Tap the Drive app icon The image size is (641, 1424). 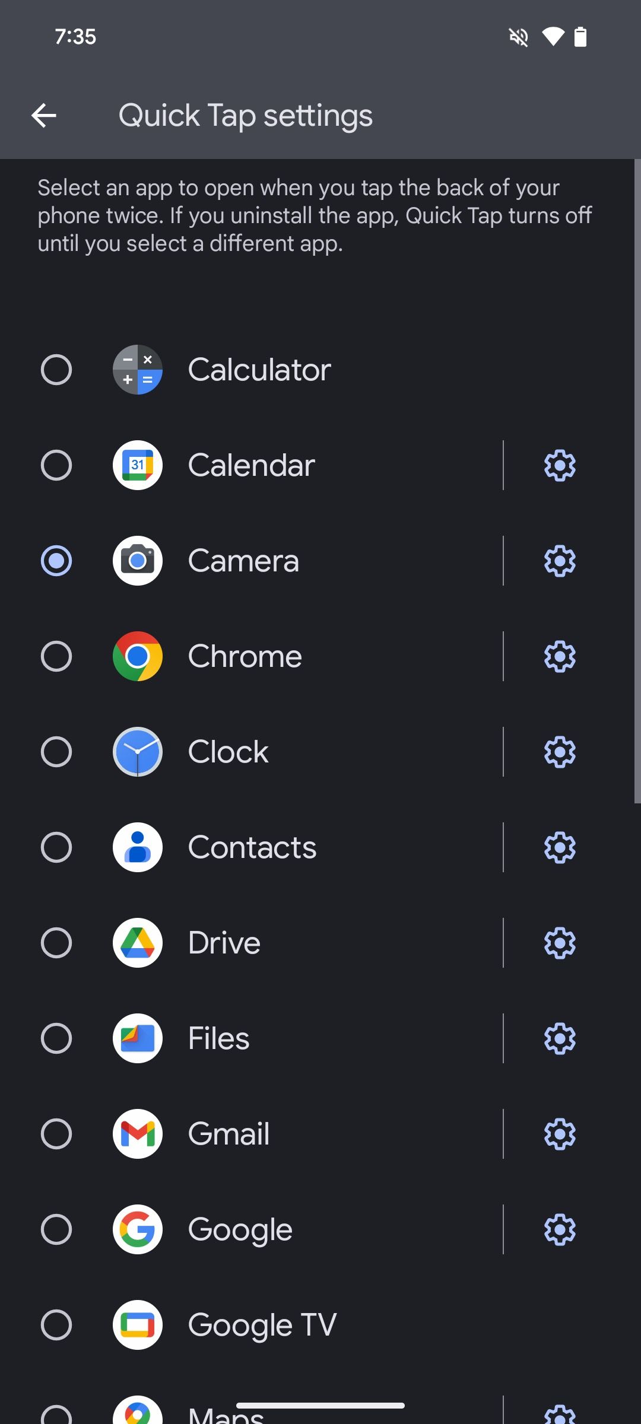(138, 943)
